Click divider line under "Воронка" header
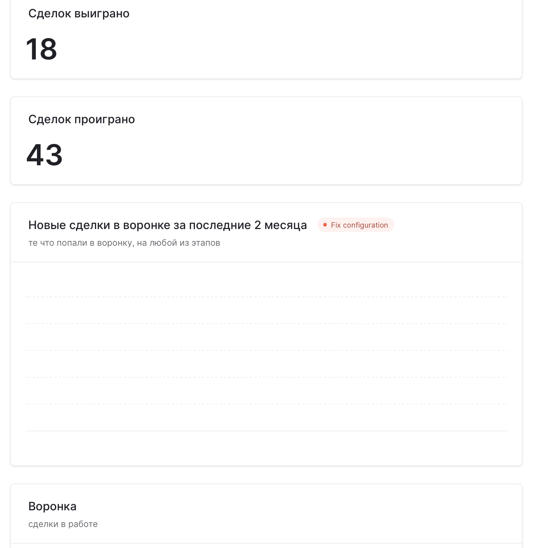Viewport: 537px width, 548px height. (x=266, y=543)
